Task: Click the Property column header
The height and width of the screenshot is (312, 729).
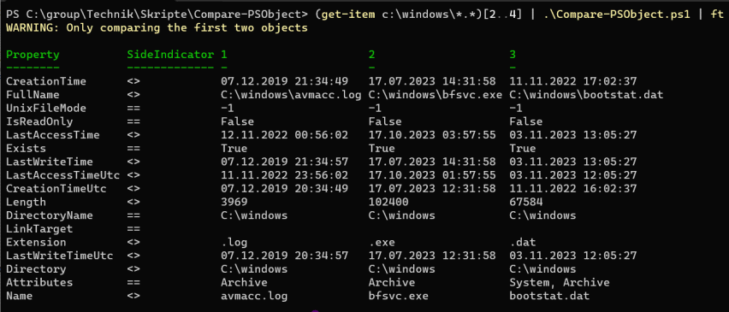Action: 33,55
